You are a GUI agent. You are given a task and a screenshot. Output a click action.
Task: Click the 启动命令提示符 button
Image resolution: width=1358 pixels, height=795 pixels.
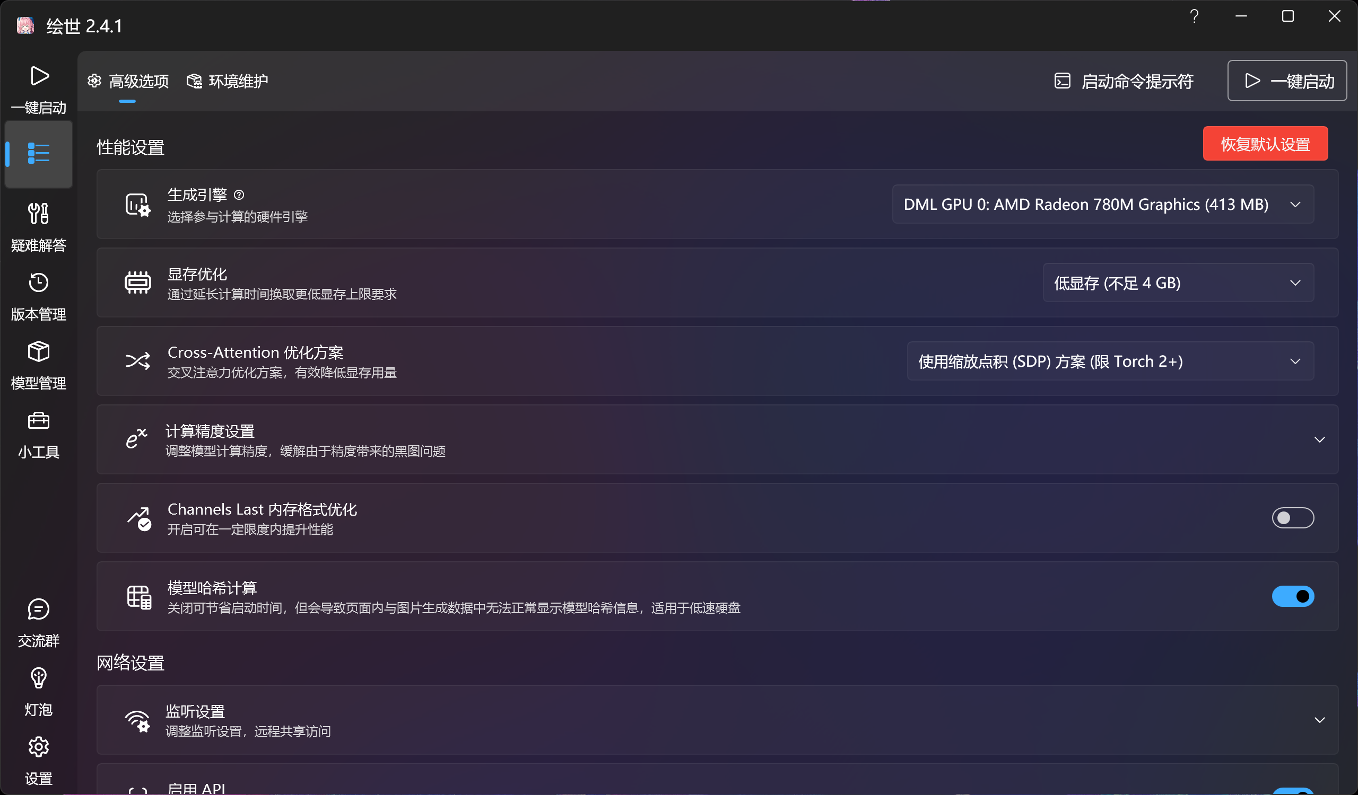pyautogui.click(x=1124, y=81)
